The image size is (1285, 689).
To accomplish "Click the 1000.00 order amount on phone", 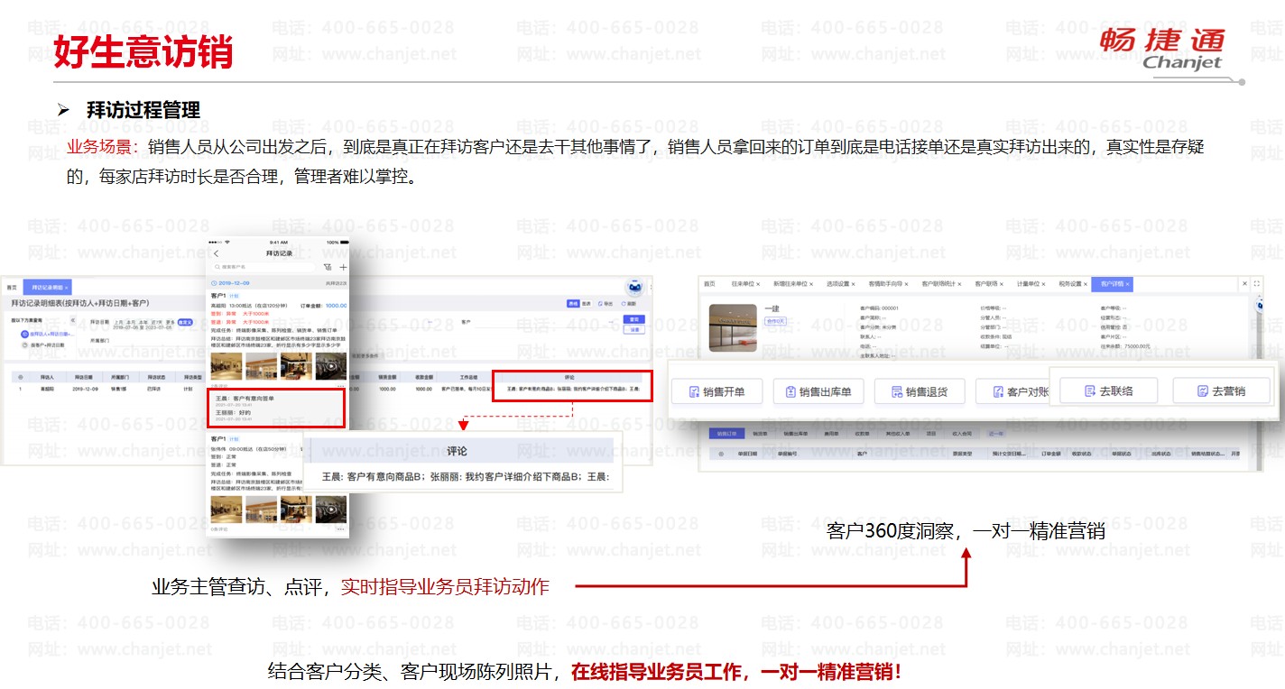I will pos(336,306).
